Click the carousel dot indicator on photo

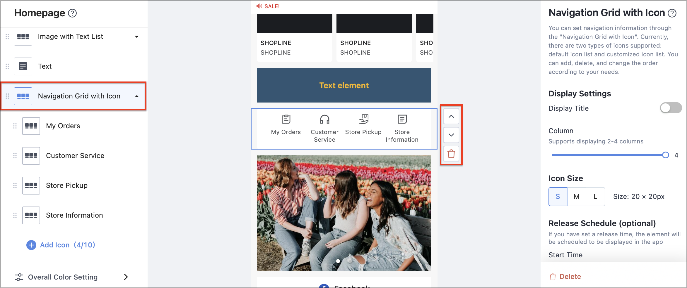[338, 261]
